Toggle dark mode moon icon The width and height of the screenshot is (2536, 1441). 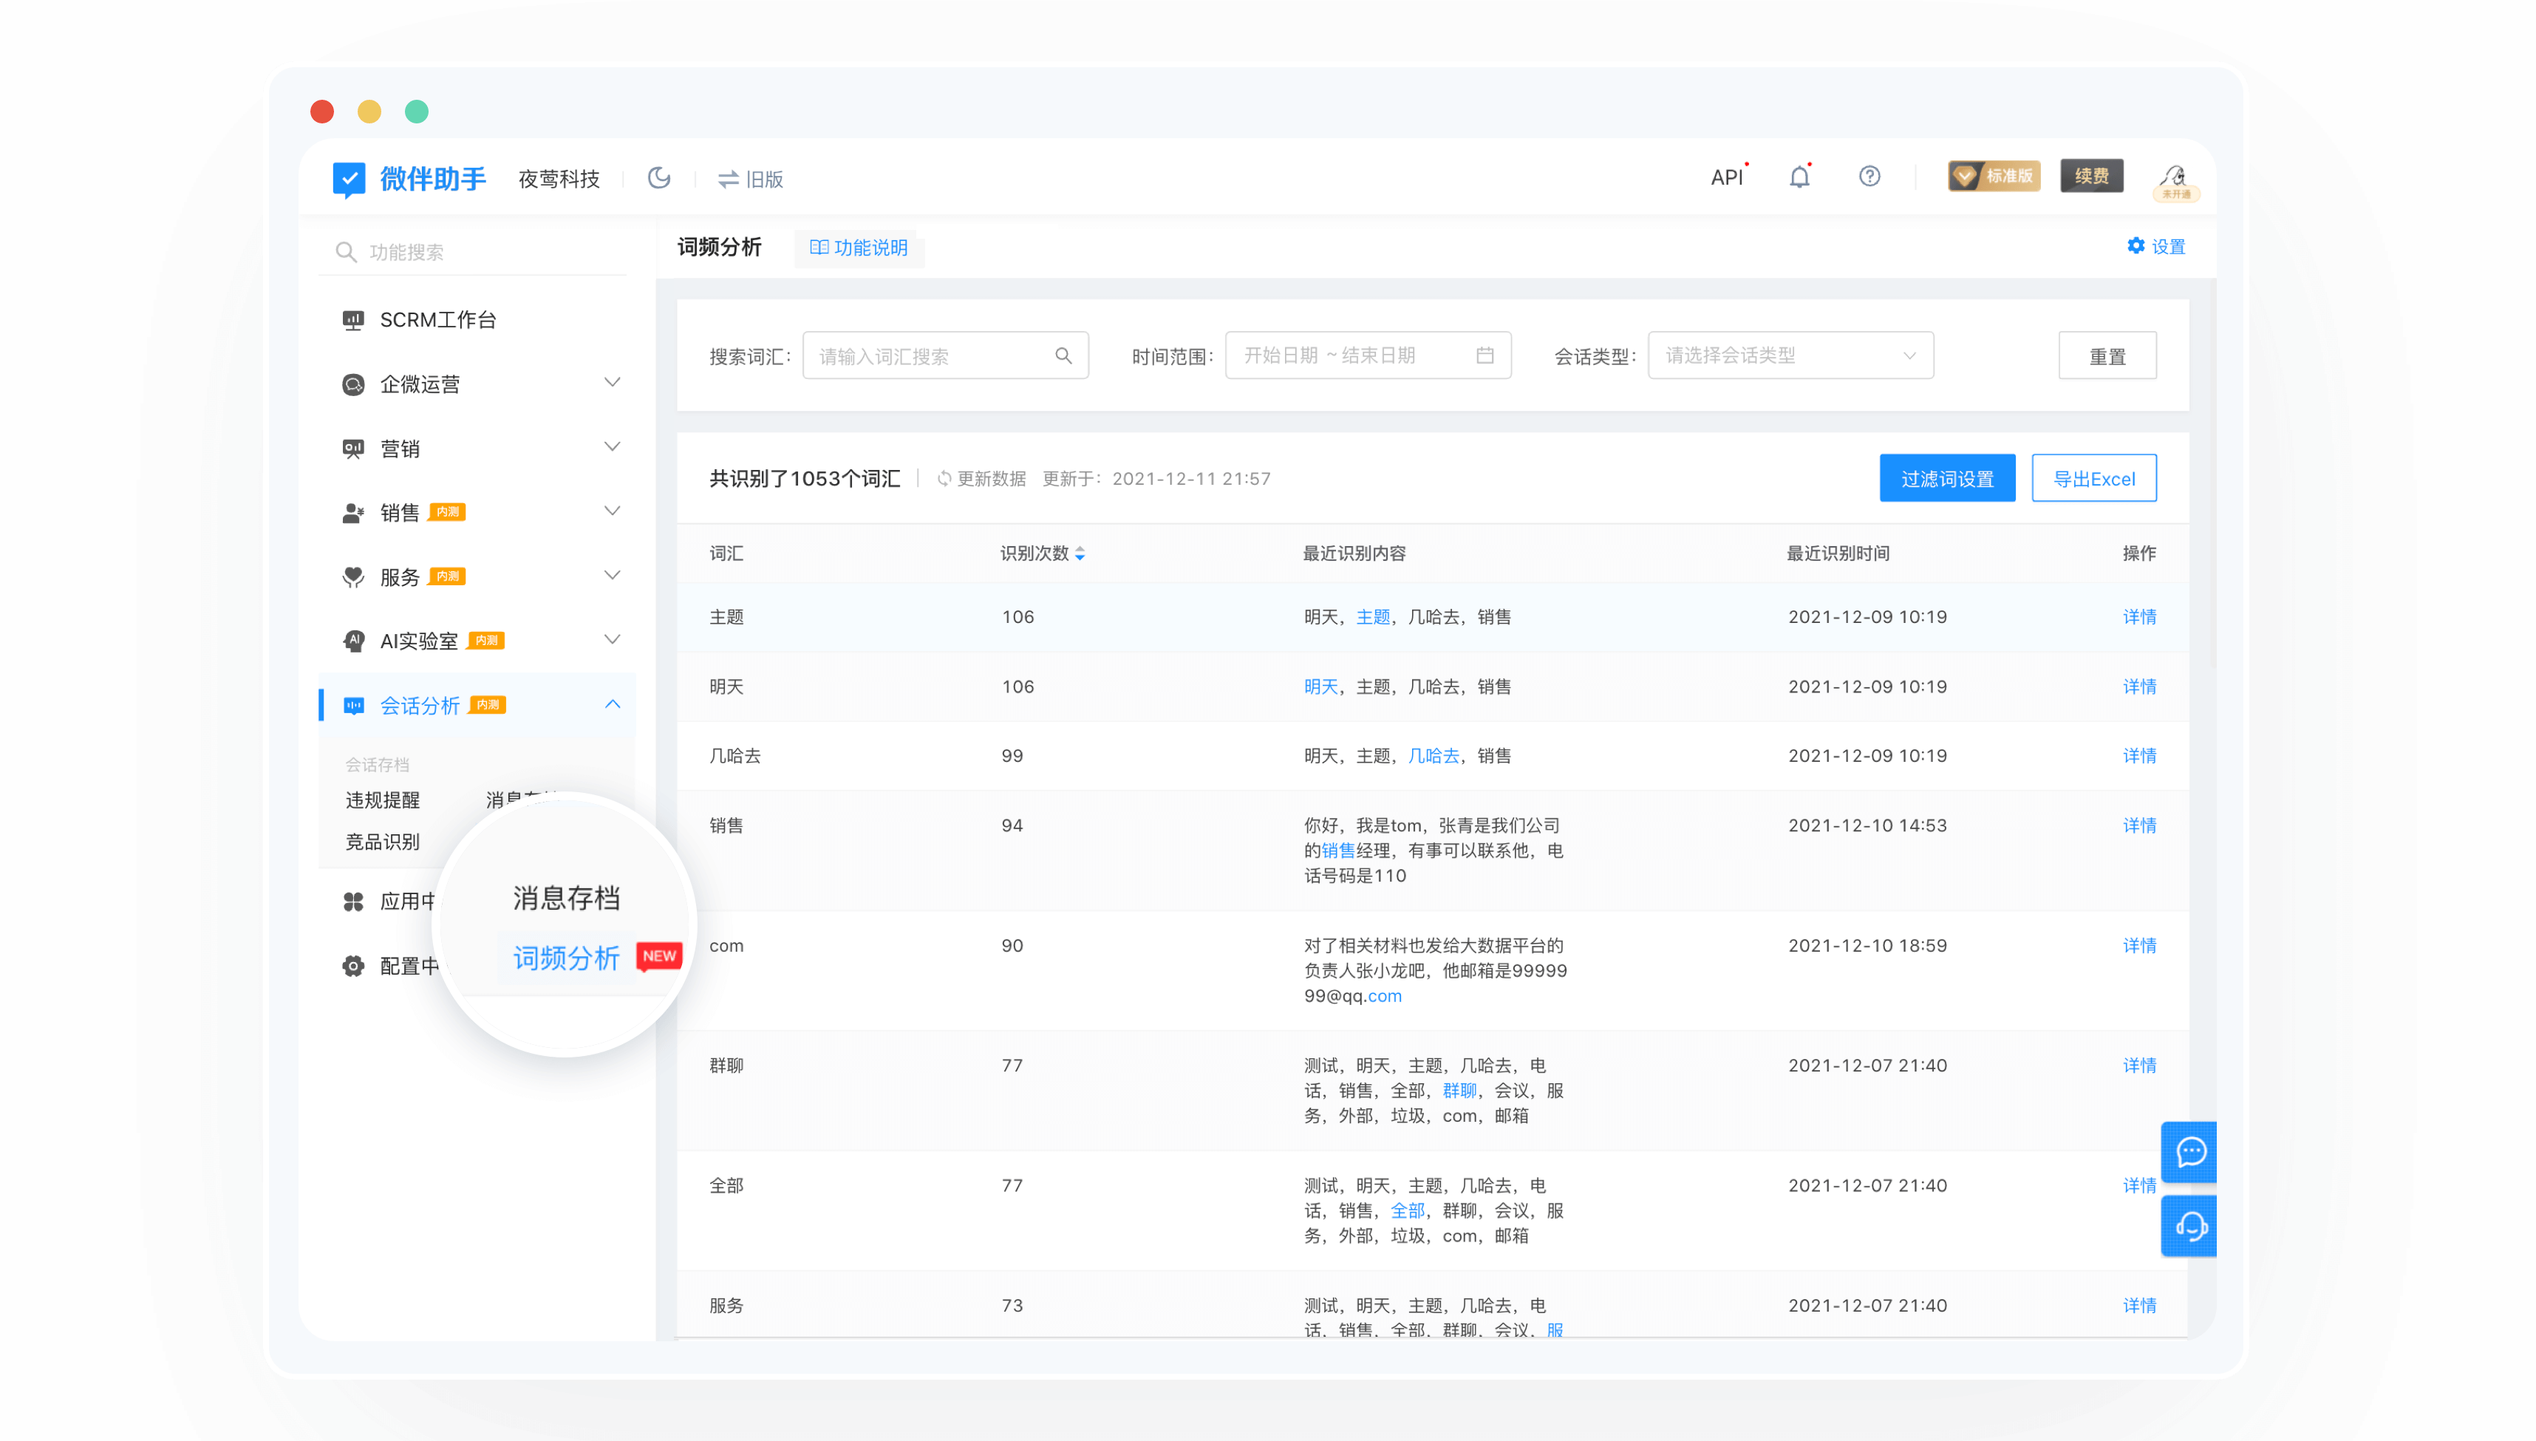(659, 178)
